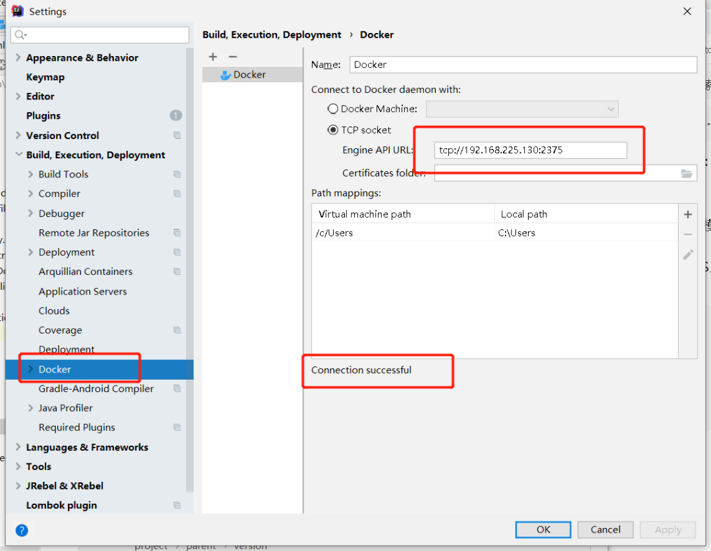Click the Cancel button
Screen dimensions: 711x551
click(x=606, y=530)
